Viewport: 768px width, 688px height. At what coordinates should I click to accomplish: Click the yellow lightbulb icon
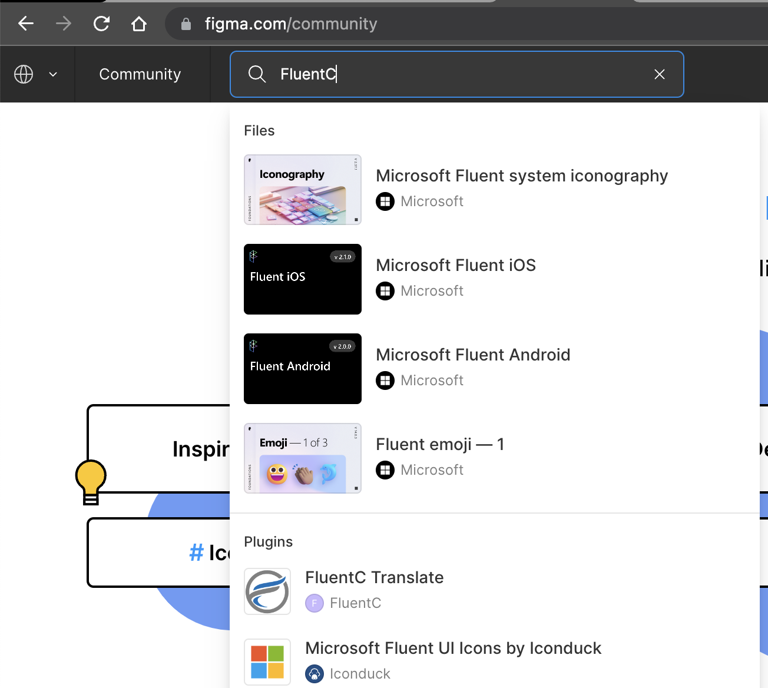coord(91,482)
